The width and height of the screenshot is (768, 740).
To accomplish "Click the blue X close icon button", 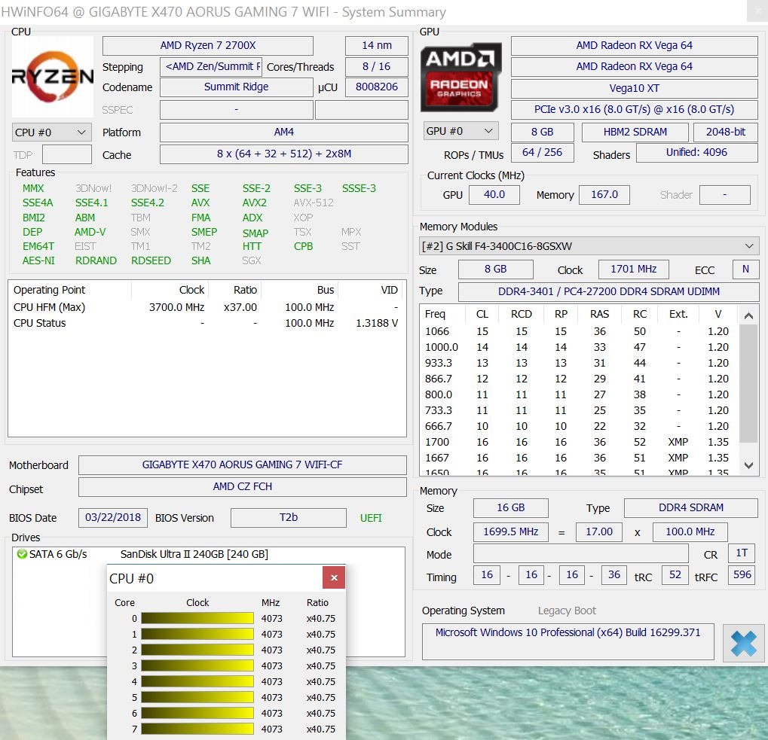I will pos(743,643).
